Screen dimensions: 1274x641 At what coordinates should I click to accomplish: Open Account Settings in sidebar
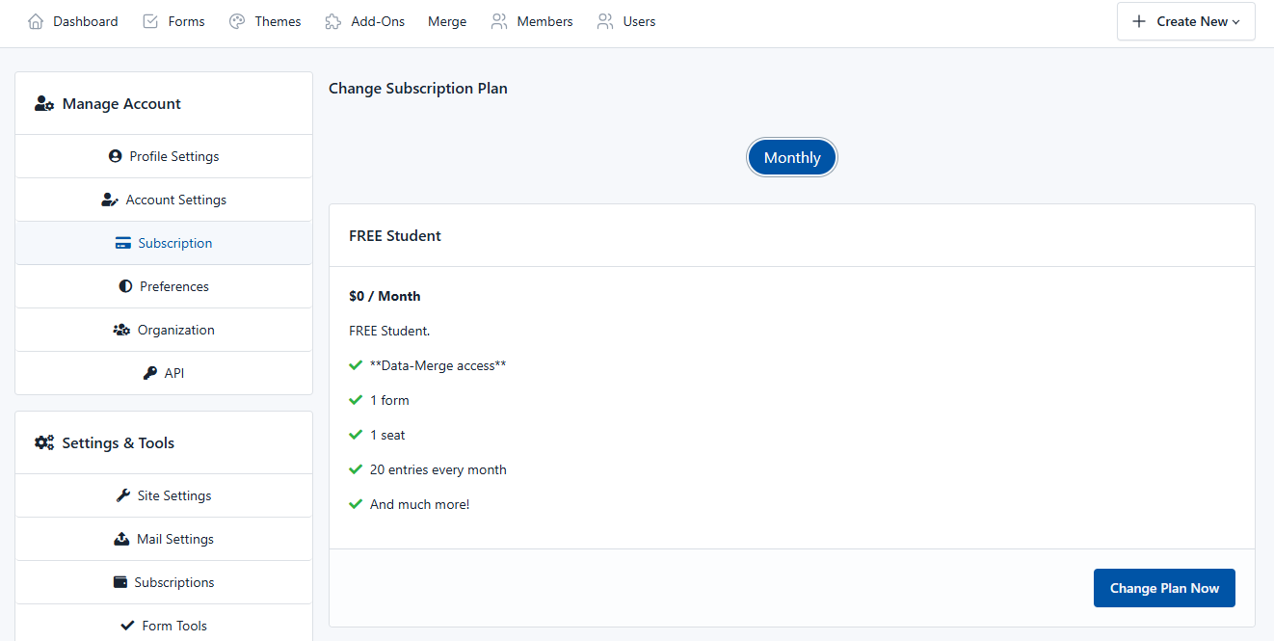(175, 200)
